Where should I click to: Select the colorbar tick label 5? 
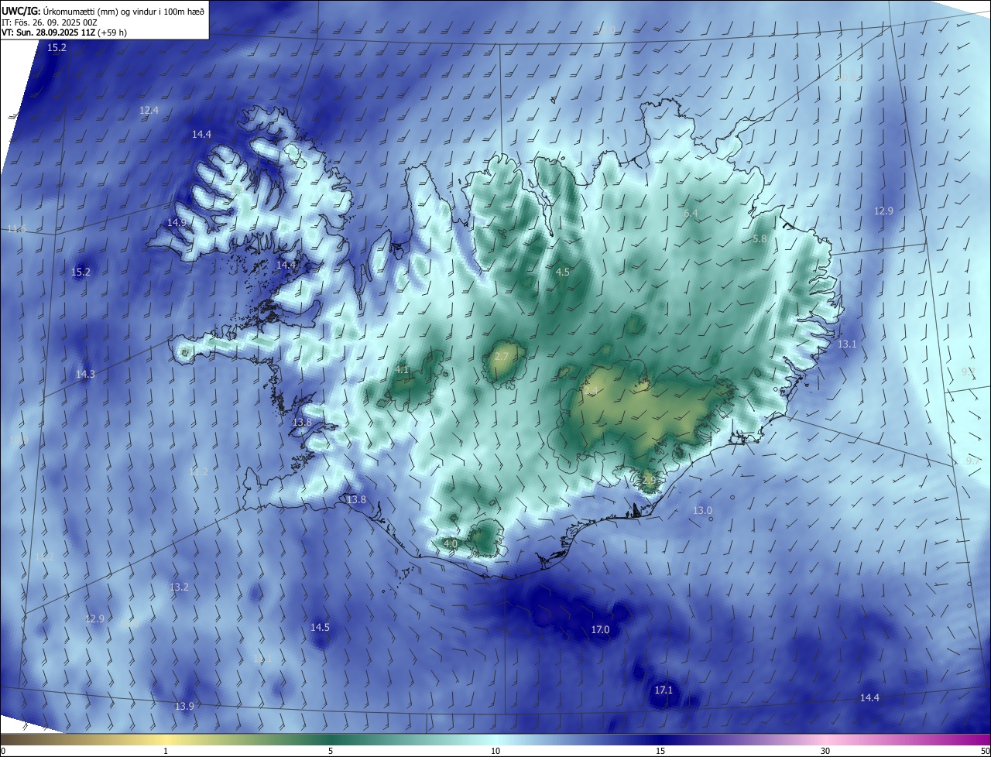331,751
